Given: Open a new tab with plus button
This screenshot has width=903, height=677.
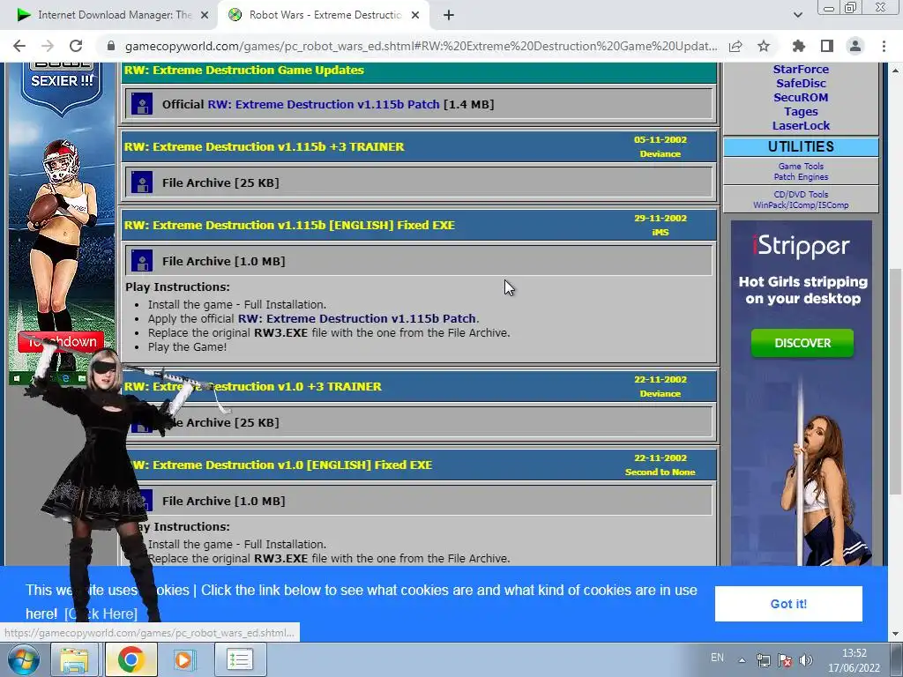Looking at the screenshot, I should 449,16.
